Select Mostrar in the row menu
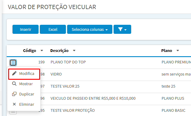The image size is (191, 116). tap(24, 84)
